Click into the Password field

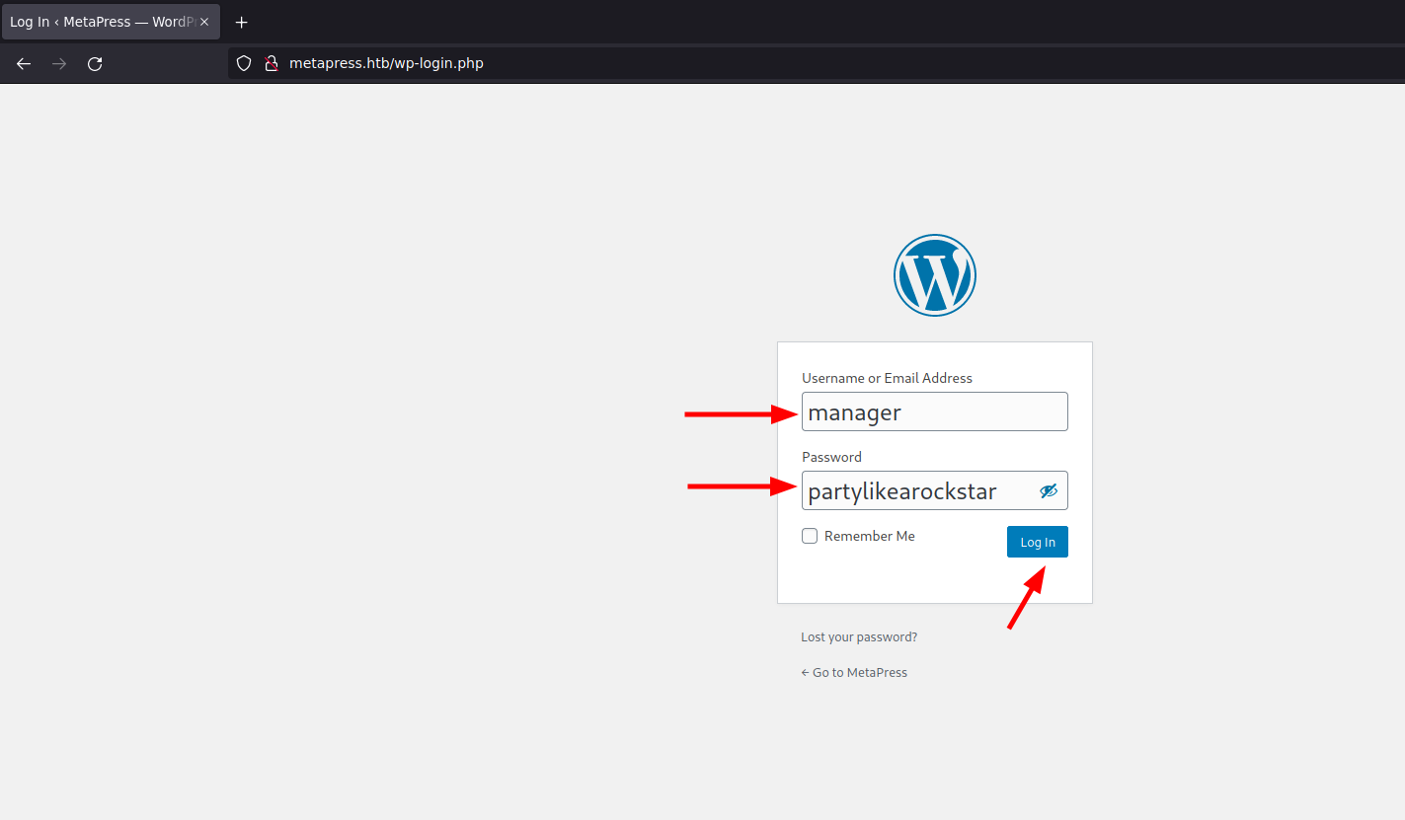935,490
